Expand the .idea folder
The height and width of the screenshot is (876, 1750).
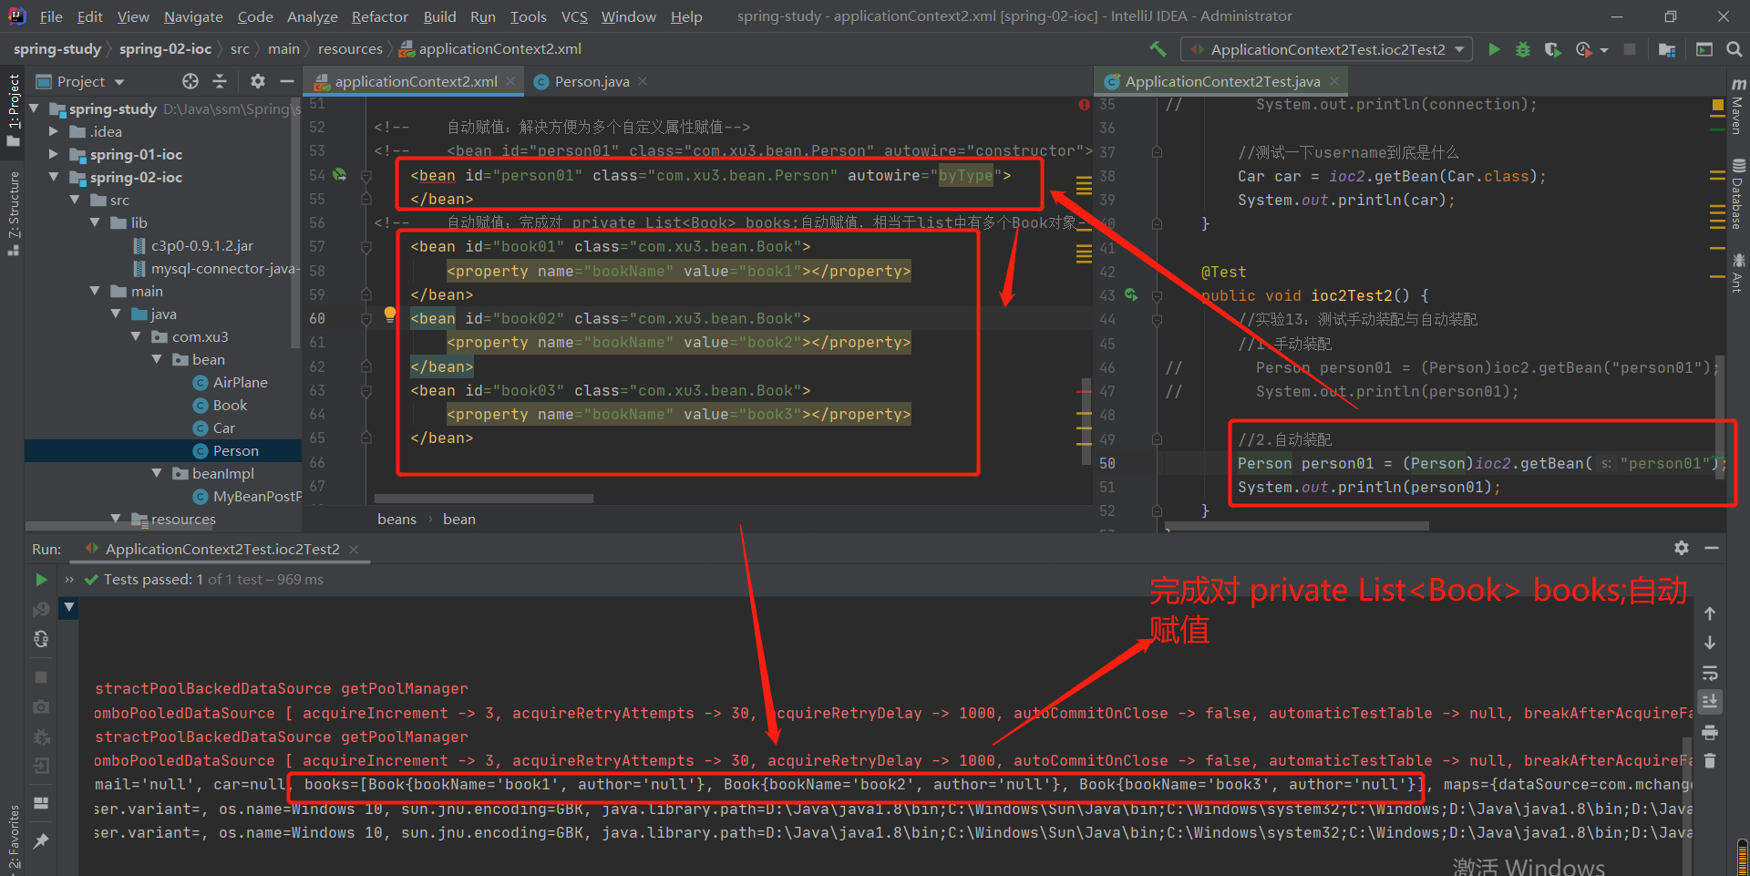pyautogui.click(x=54, y=131)
